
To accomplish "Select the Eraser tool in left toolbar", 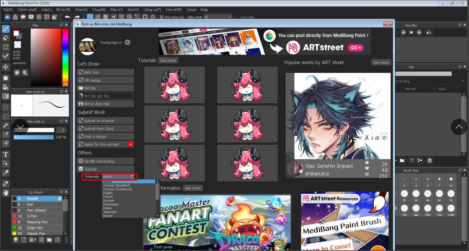I will pos(6,38).
